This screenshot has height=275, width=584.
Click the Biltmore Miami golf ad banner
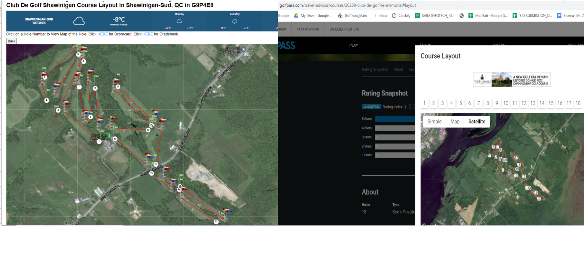(x=512, y=79)
